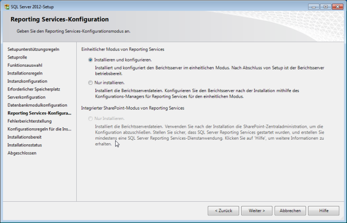Open the 'Setuprolle' step
This screenshot has height=223, width=347.
coord(17,57)
